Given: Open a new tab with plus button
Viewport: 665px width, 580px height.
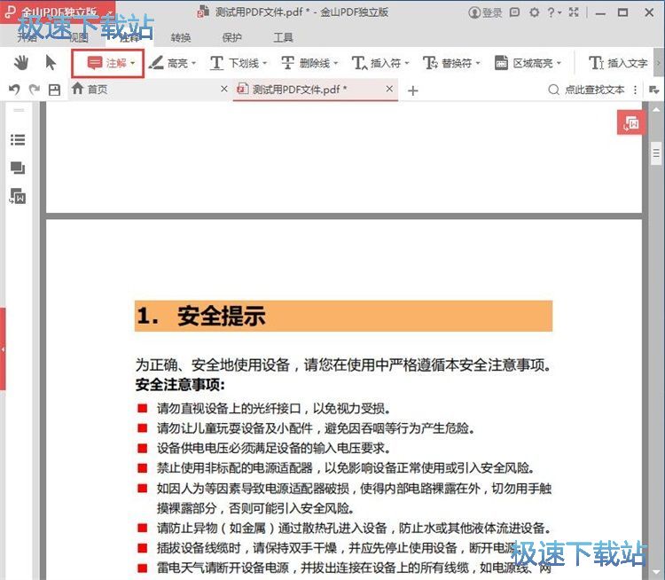Looking at the screenshot, I should tap(412, 90).
